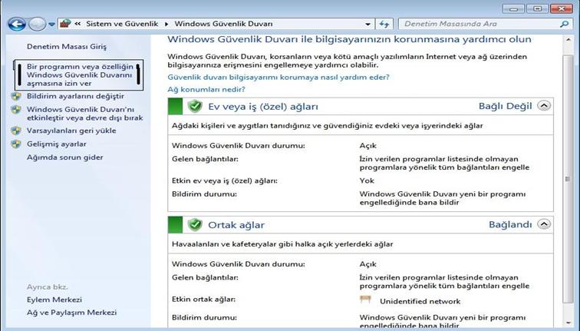The height and width of the screenshot is (331, 580).
Task: Open recent pages dropdown next to the nav arrows
Action: [52, 25]
